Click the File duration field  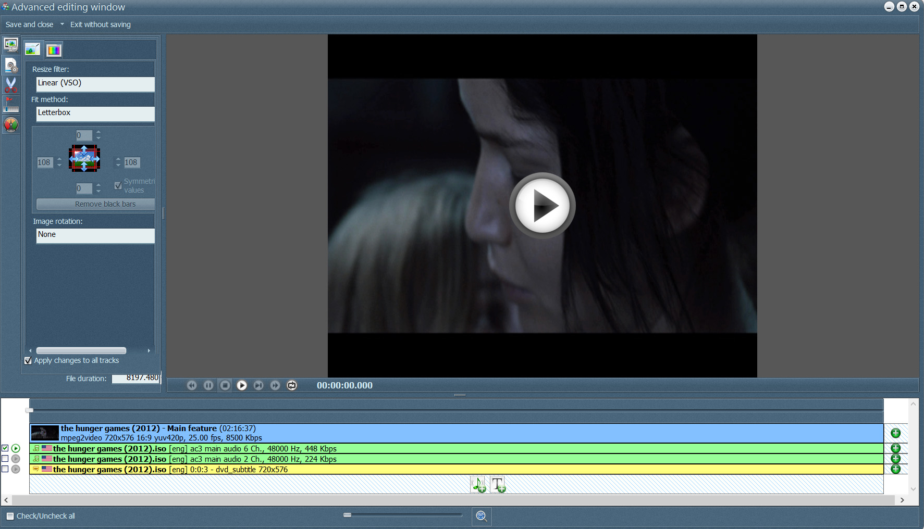pos(136,378)
